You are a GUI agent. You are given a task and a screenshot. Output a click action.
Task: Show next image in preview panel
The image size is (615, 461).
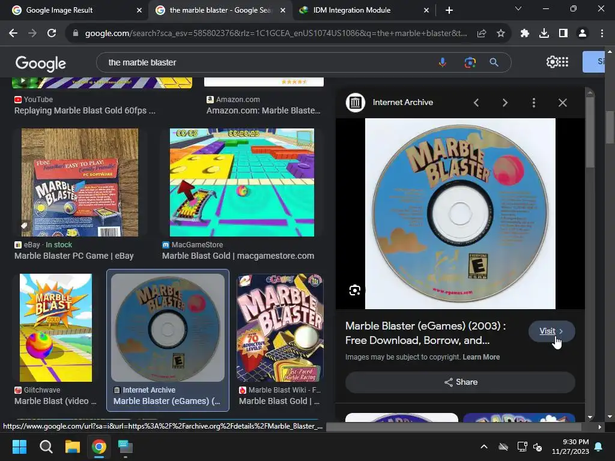(x=504, y=103)
